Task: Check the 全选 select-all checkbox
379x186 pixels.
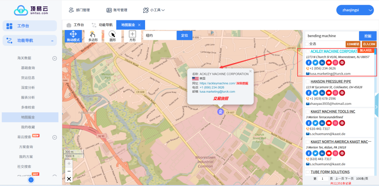Action: coord(307,44)
